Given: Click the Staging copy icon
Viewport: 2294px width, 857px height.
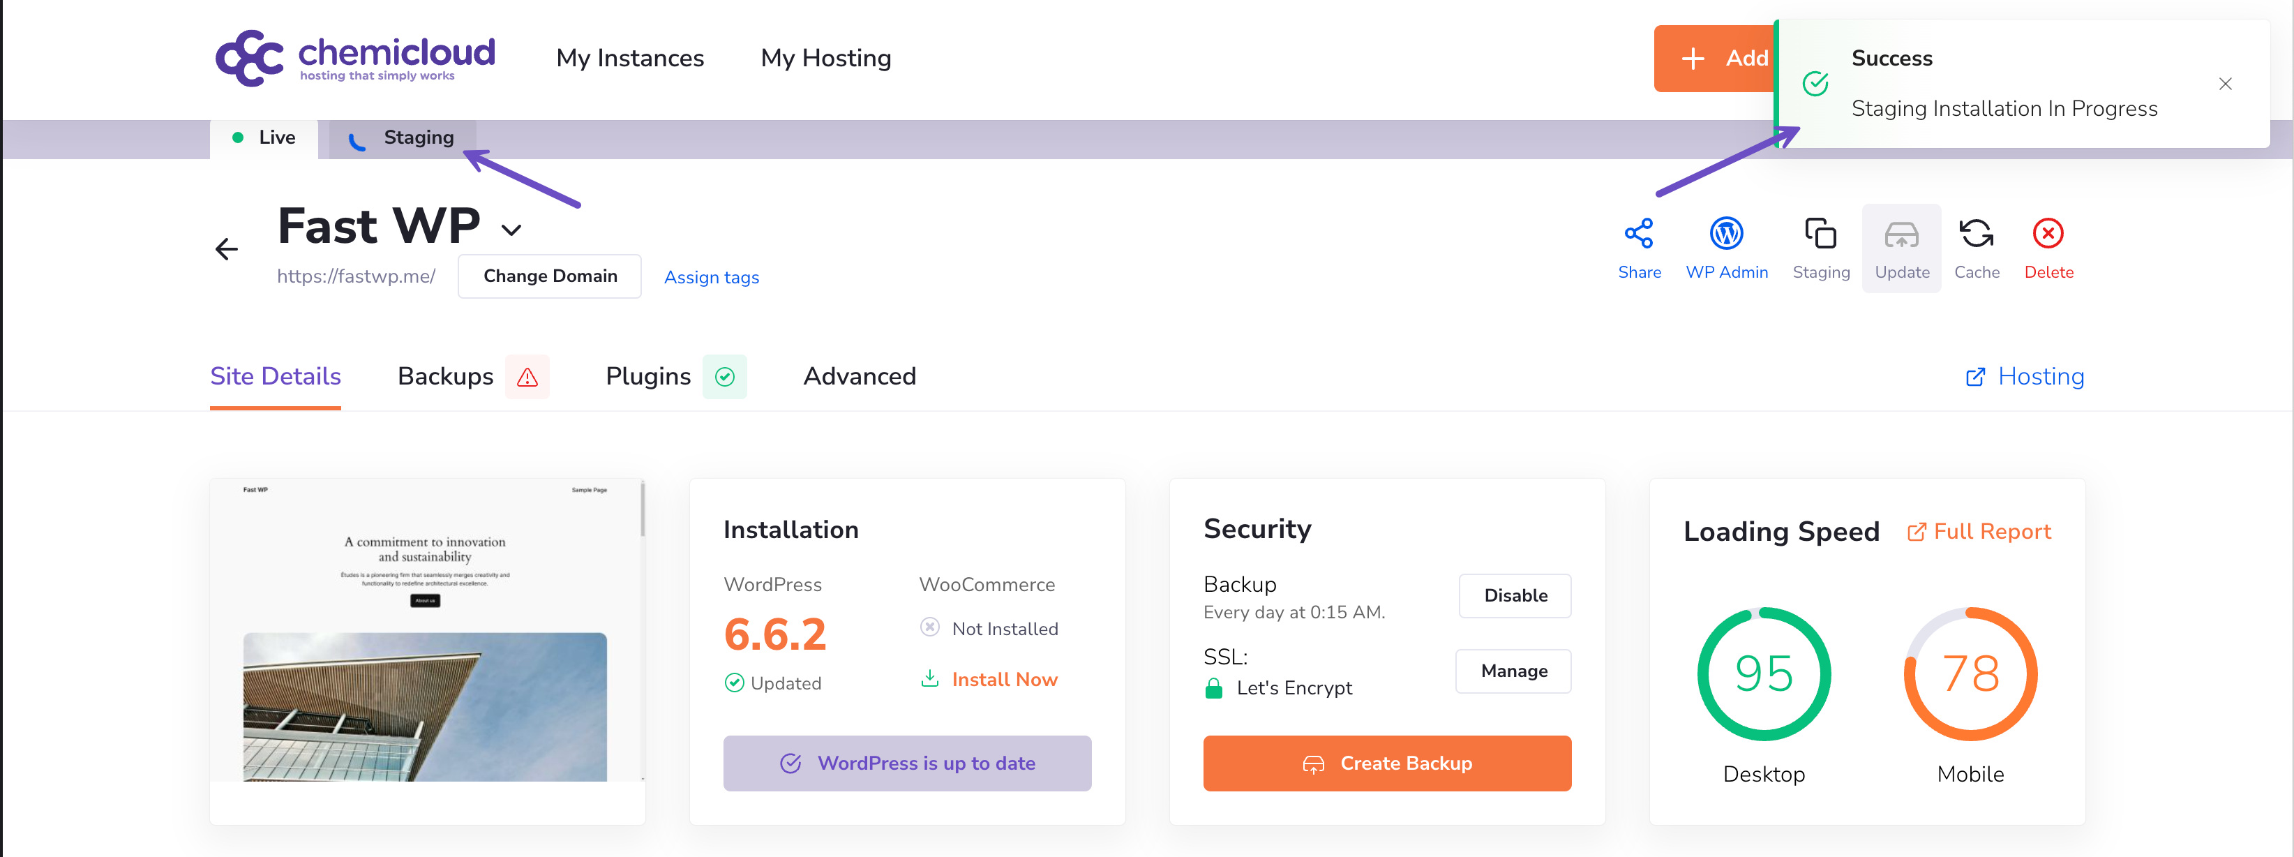Looking at the screenshot, I should [x=1820, y=233].
